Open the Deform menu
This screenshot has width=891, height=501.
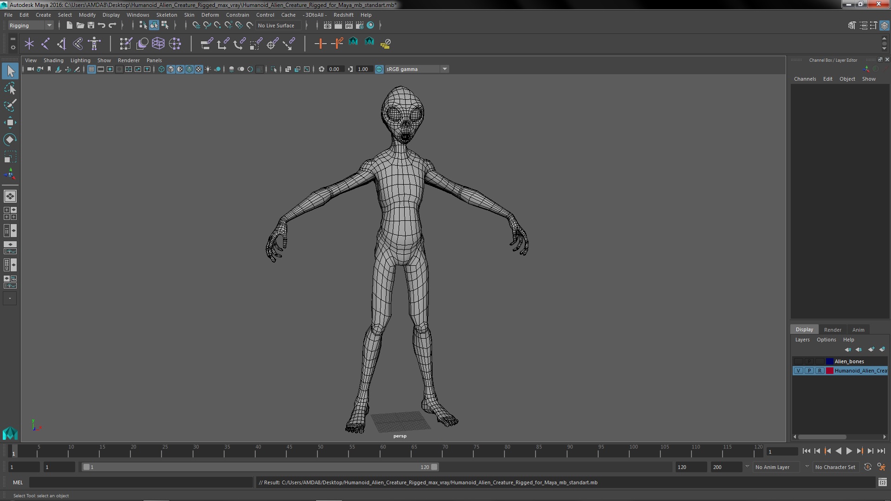[210, 15]
